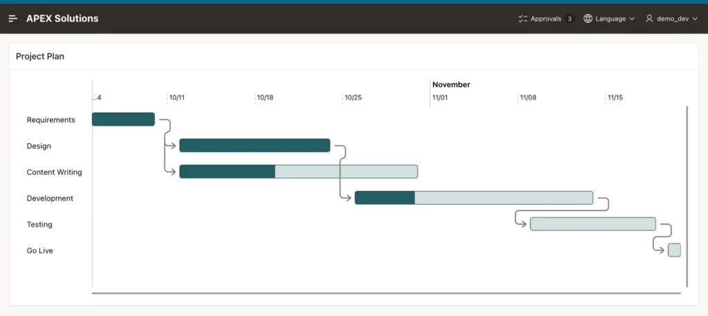708x316 pixels.
Task: Click remaining portion of Content Writing bar
Action: point(346,171)
